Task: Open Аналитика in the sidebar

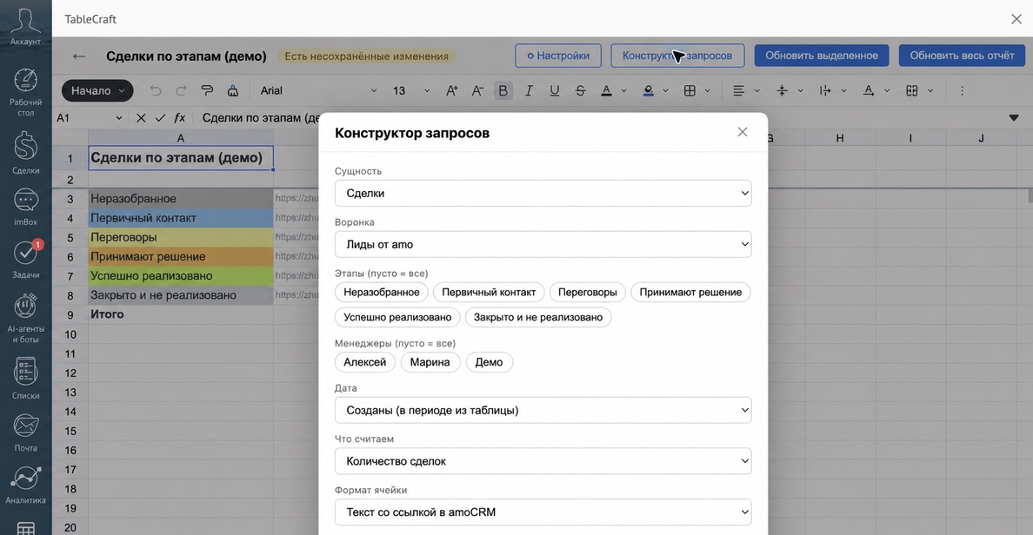Action: click(x=25, y=485)
